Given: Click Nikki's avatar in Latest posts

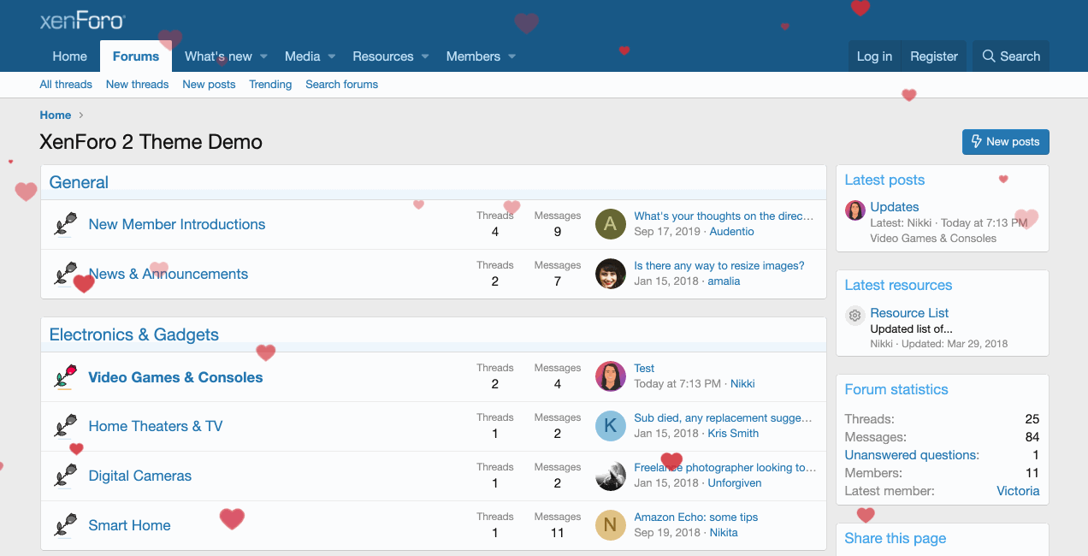Looking at the screenshot, I should point(854,210).
